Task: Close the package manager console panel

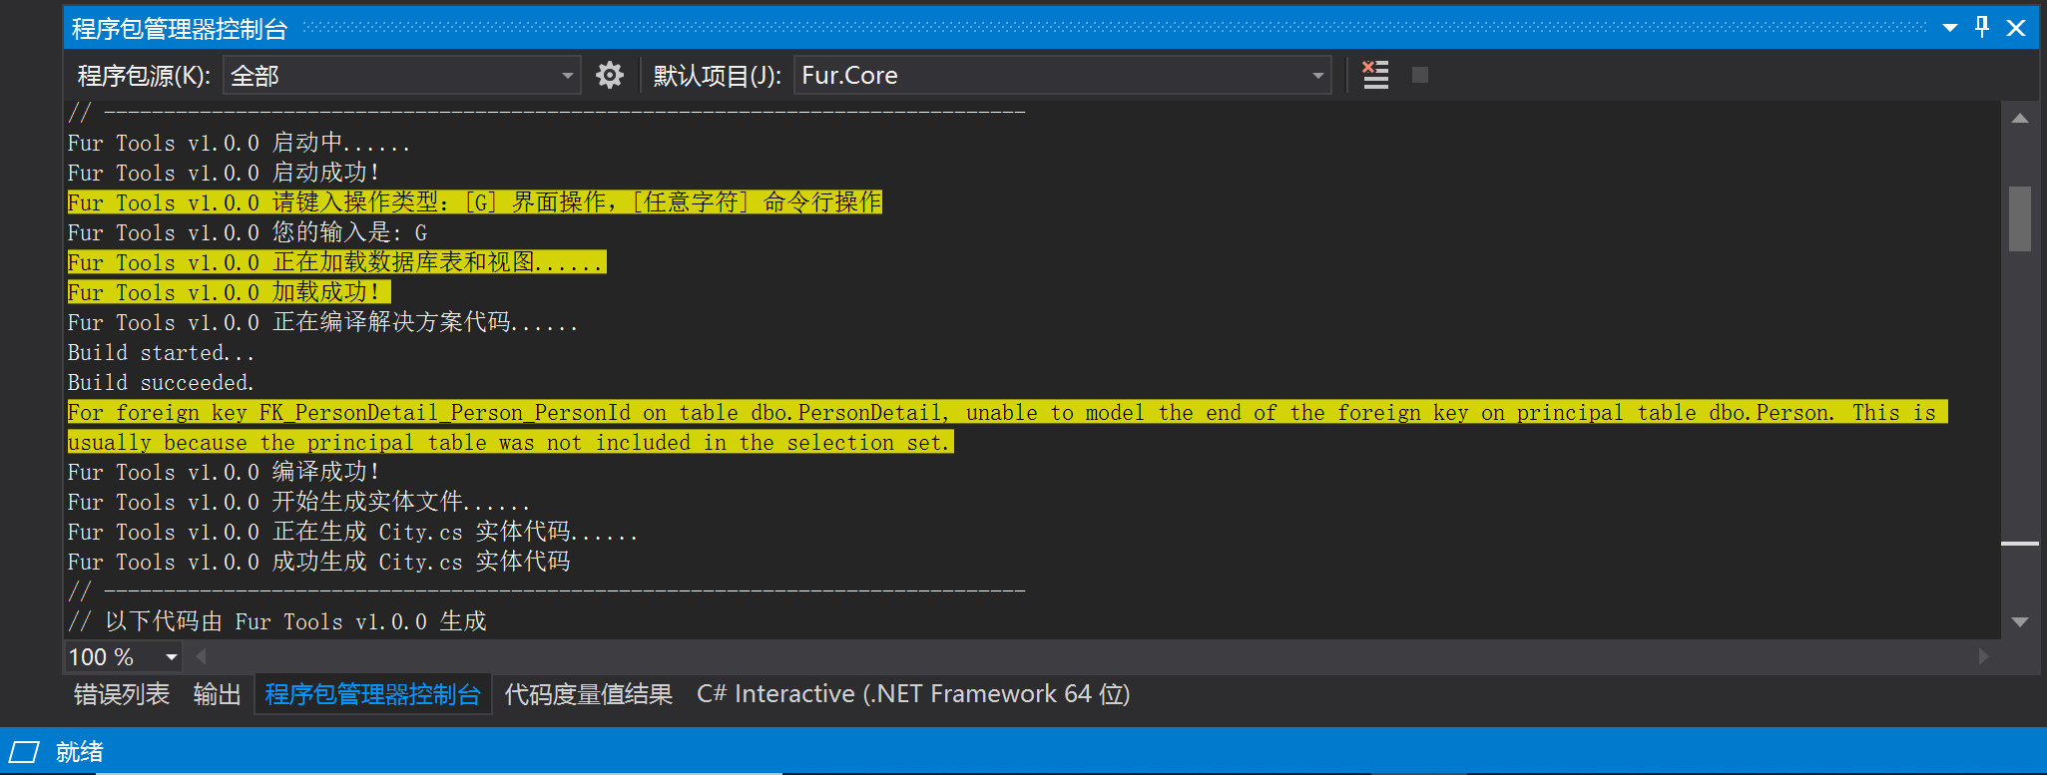Action: pos(2016,28)
